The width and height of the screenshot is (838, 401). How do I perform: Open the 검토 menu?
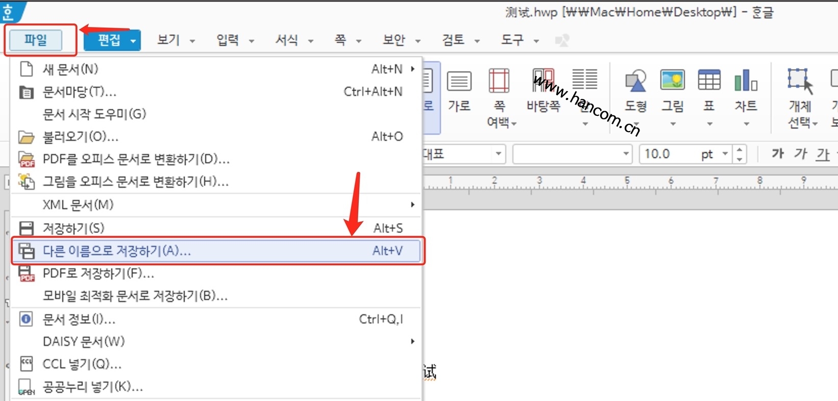pyautogui.click(x=453, y=40)
